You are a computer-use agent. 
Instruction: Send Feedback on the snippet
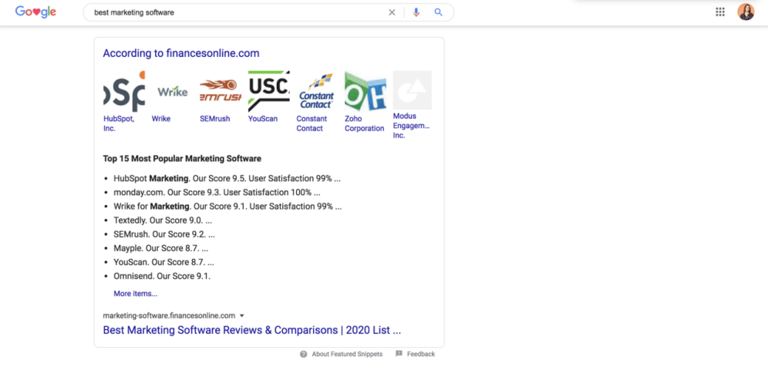pyautogui.click(x=420, y=354)
